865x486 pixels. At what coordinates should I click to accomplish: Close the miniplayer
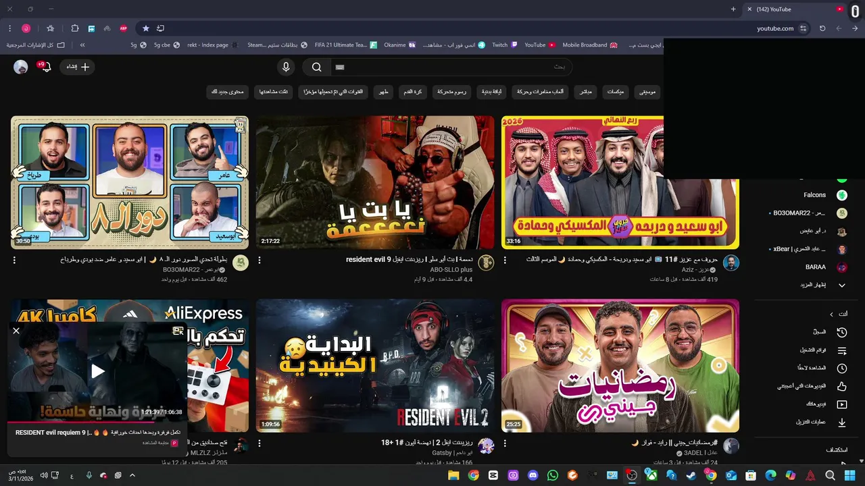(16, 331)
